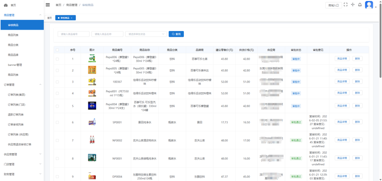Expand the 财务管理 sidebar menu
The image size is (382, 181).
click(x=22, y=174)
